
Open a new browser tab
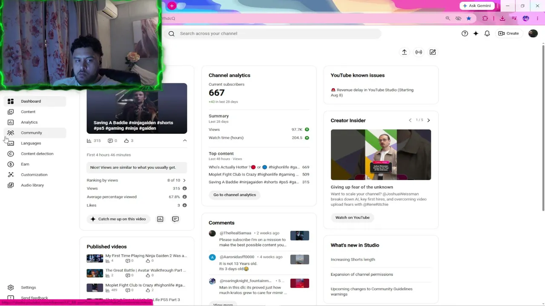pyautogui.click(x=172, y=6)
